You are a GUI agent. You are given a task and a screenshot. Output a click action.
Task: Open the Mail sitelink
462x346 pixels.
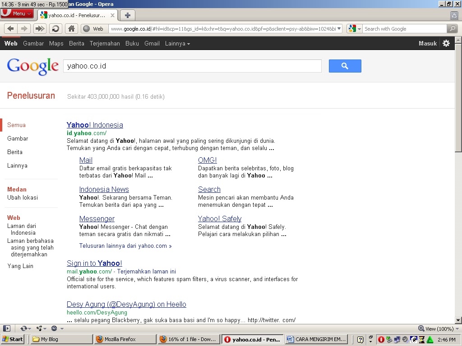click(x=86, y=160)
